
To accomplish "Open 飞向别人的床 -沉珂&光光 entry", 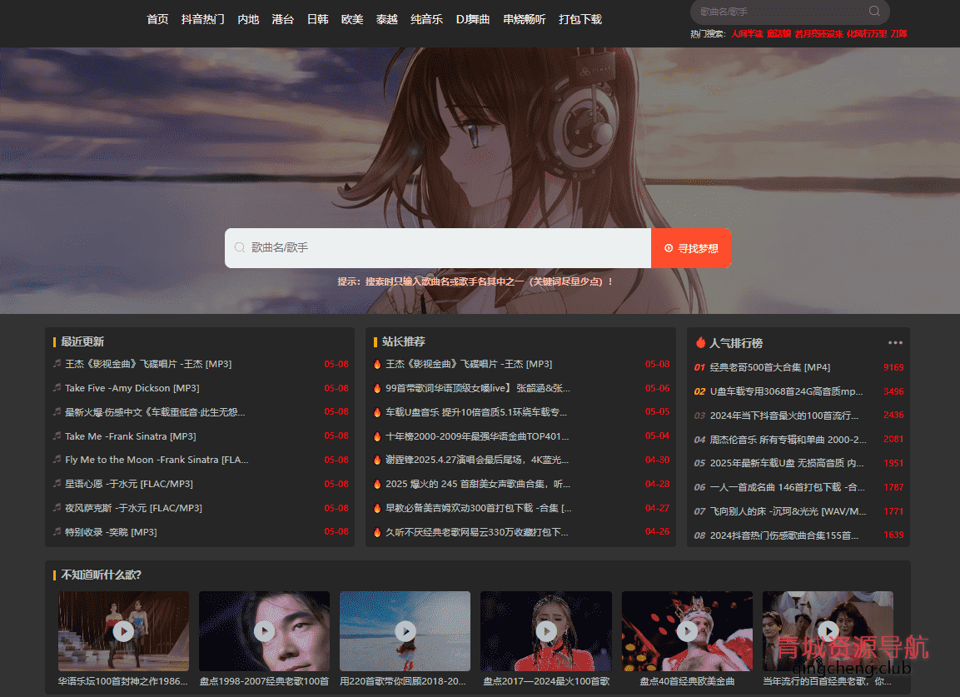I will 788,511.
